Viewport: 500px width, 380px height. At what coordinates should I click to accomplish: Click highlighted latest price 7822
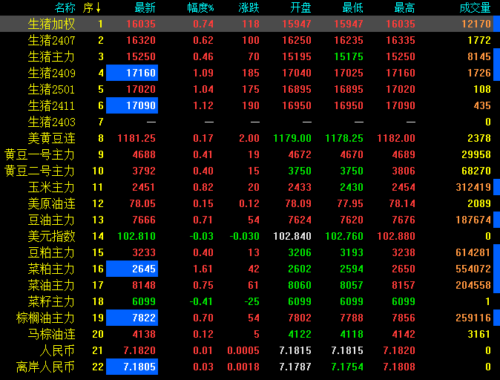coord(132,318)
